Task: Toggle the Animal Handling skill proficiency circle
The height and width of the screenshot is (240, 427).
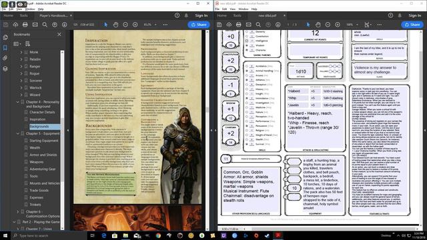Action: click(x=247, y=71)
